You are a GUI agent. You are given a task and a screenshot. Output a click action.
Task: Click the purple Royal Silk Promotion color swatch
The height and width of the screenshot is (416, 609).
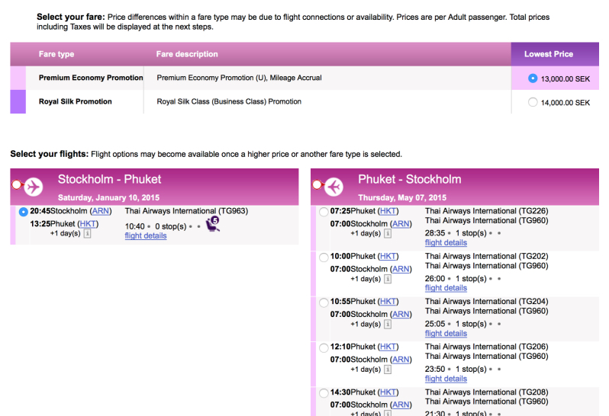18,101
